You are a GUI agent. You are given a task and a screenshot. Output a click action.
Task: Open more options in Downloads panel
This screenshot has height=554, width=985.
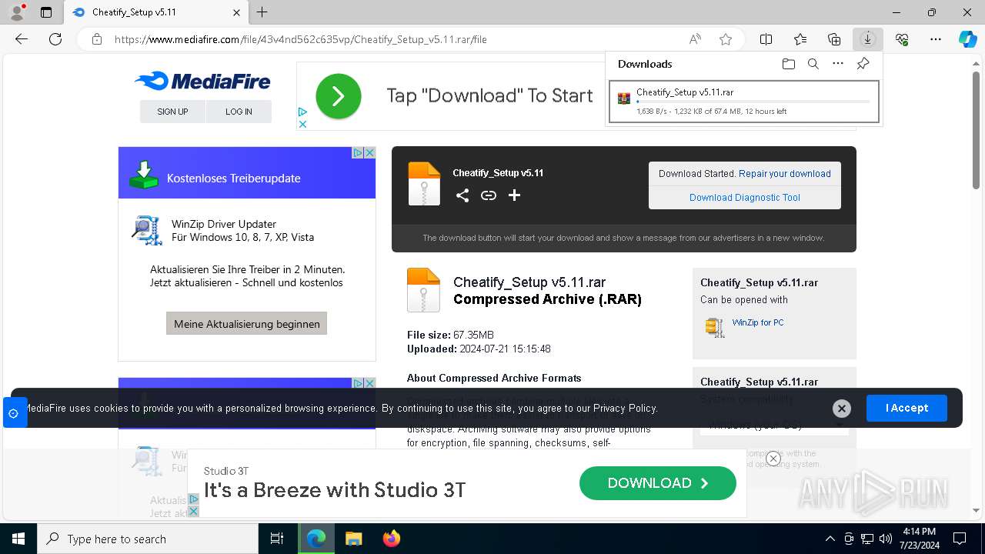tap(838, 64)
